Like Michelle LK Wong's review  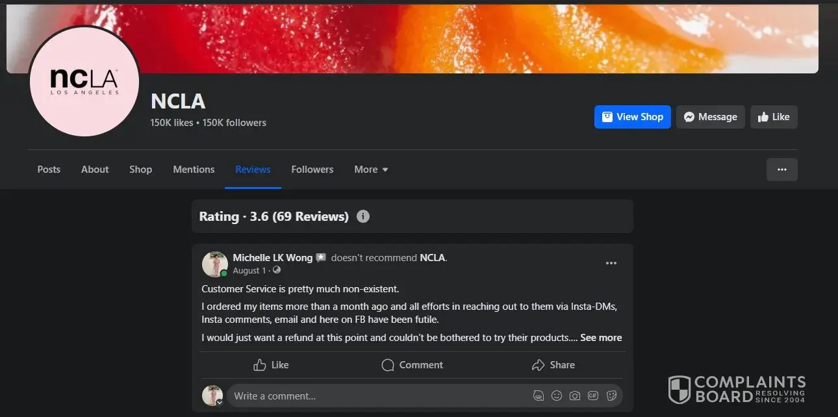coord(271,365)
